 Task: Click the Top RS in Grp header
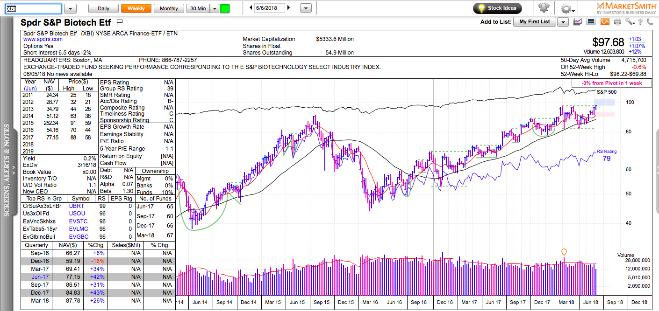(x=44, y=199)
